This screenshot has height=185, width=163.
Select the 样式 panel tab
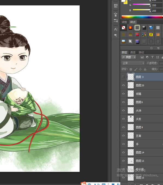click(x=133, y=22)
